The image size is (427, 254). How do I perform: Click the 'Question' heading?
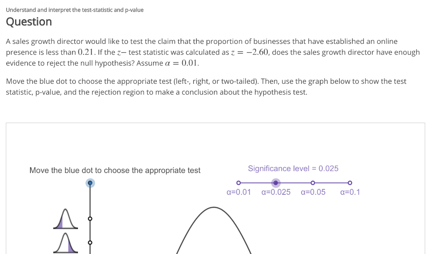[x=29, y=22]
